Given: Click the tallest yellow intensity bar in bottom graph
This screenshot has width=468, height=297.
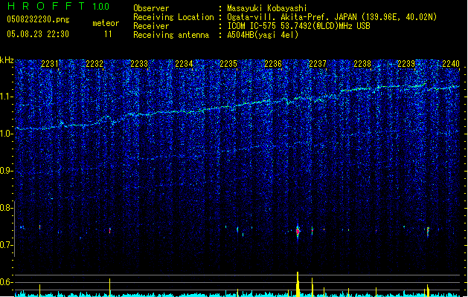Looking at the screenshot, I should click(x=298, y=284).
